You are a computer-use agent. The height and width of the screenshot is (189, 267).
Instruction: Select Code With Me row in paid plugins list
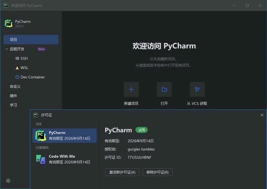coord(65,159)
